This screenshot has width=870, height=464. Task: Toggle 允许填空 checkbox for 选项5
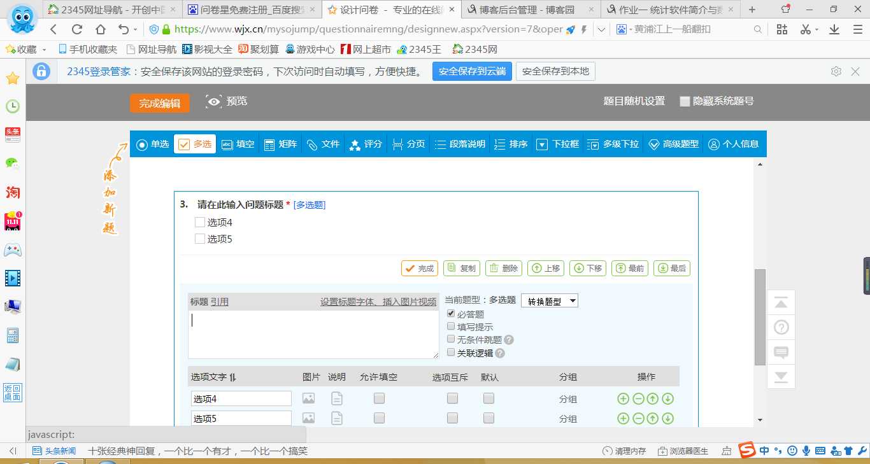click(379, 418)
